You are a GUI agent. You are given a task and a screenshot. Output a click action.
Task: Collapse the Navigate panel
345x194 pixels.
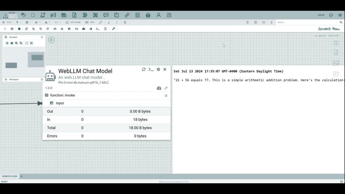pos(42,37)
